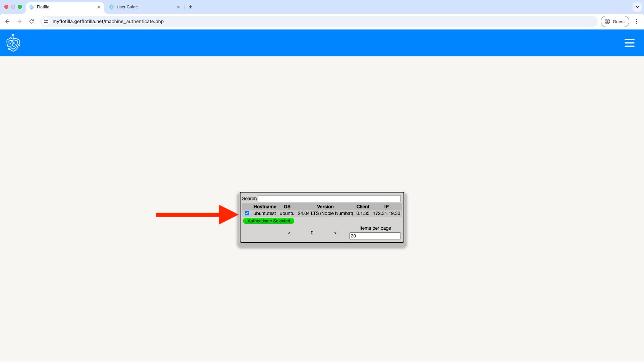Screen dimensions: 644x362
Task: Switch to the User Guide tab
Action: [141, 7]
